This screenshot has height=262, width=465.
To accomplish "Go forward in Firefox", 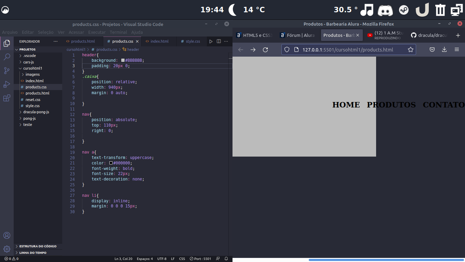I will pos(253,50).
